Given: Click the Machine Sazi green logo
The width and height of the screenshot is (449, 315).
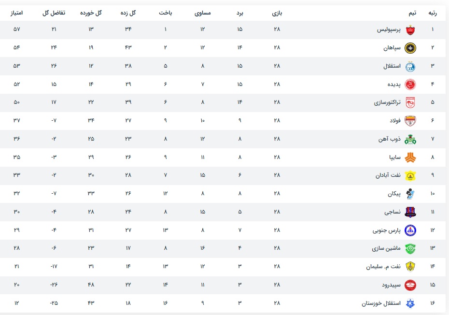Looking at the screenshot, I should point(410,248).
